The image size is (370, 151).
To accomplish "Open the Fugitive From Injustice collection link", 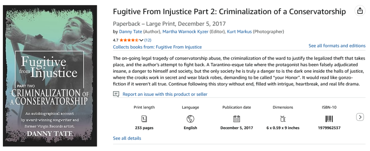I will point(157,47).
